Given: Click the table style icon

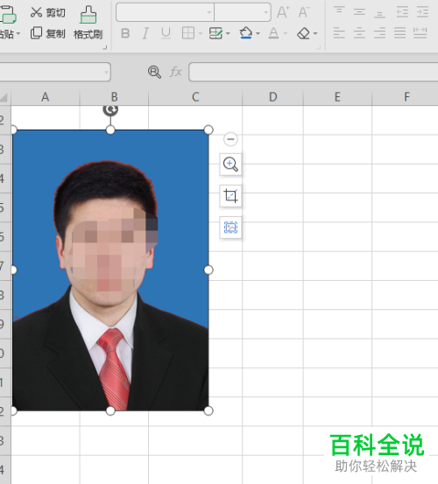Looking at the screenshot, I should tap(215, 33).
